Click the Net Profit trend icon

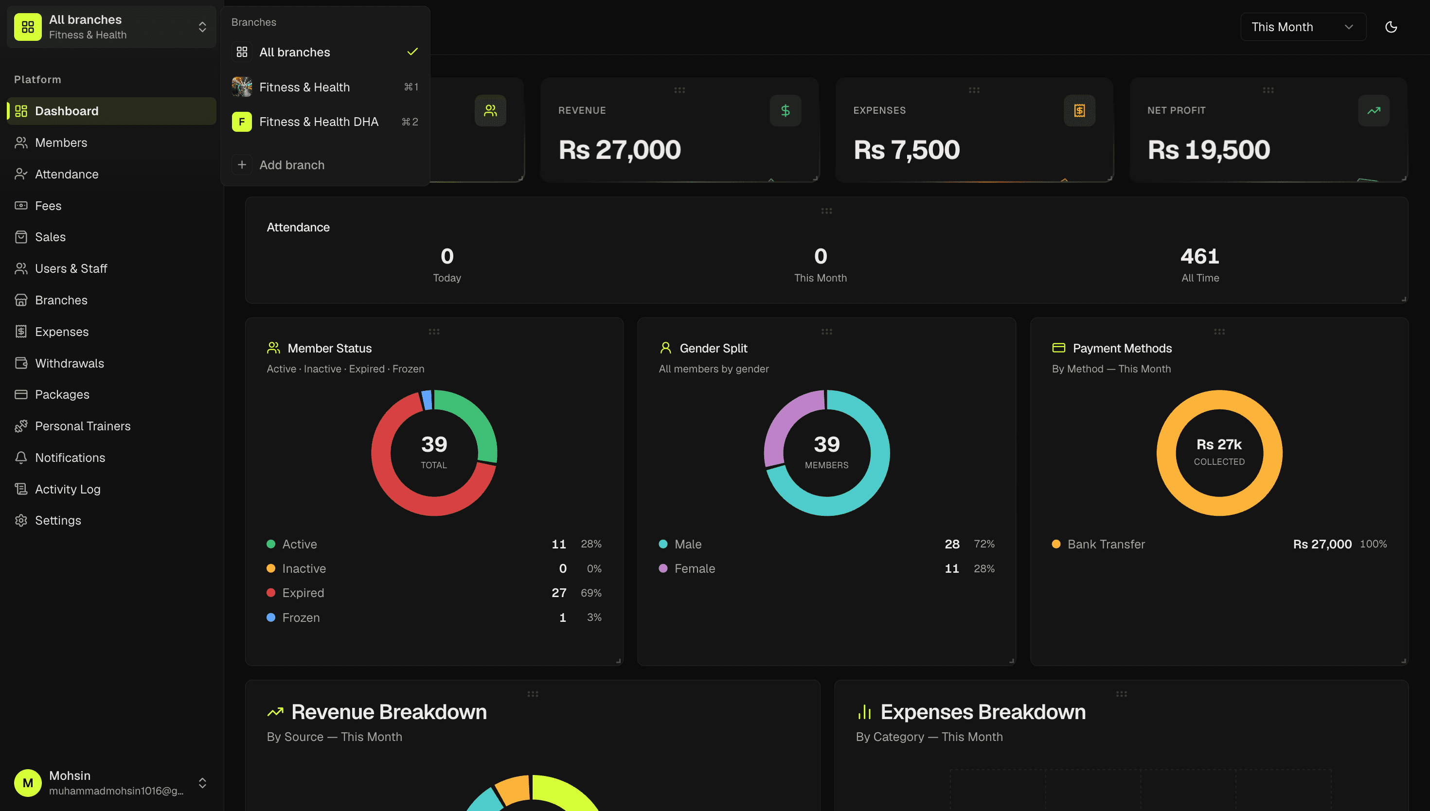[x=1374, y=110]
